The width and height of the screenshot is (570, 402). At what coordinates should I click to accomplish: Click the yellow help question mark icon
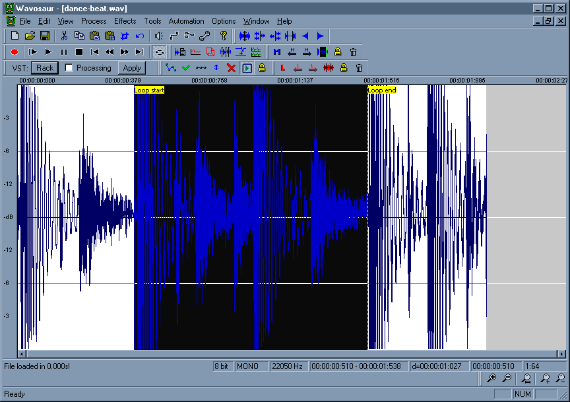pyautogui.click(x=224, y=36)
